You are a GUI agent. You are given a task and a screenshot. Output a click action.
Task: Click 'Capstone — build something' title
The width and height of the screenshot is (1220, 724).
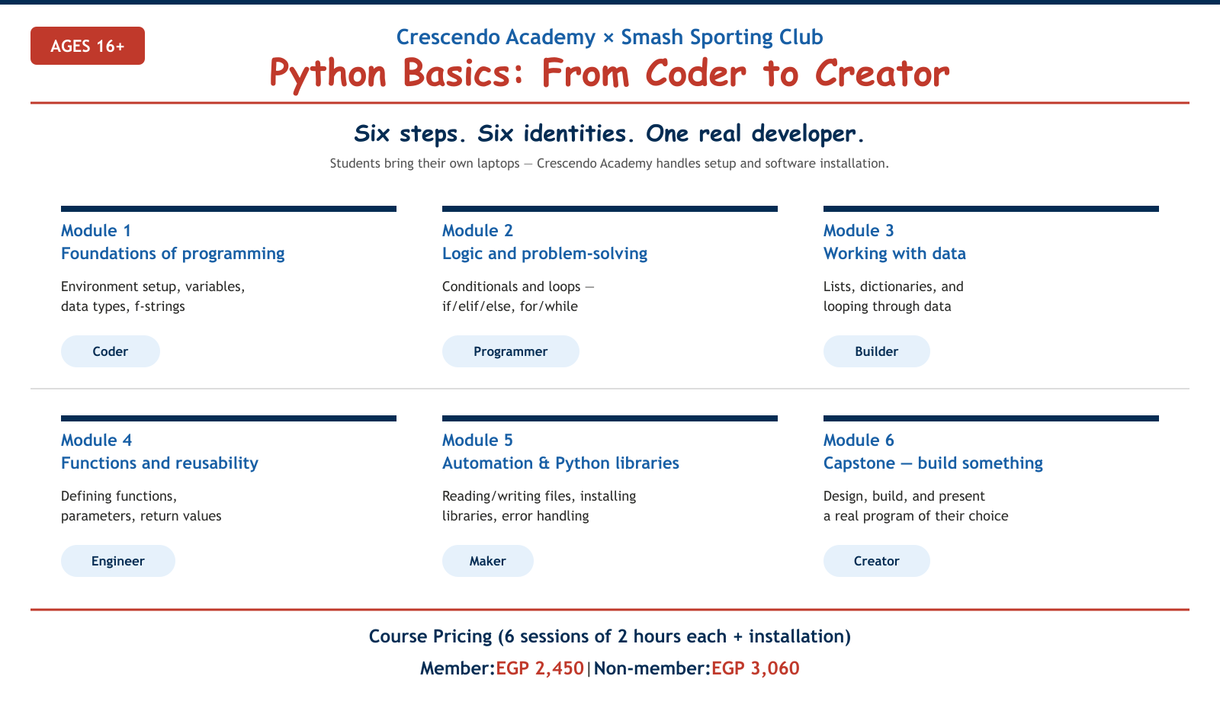point(933,463)
